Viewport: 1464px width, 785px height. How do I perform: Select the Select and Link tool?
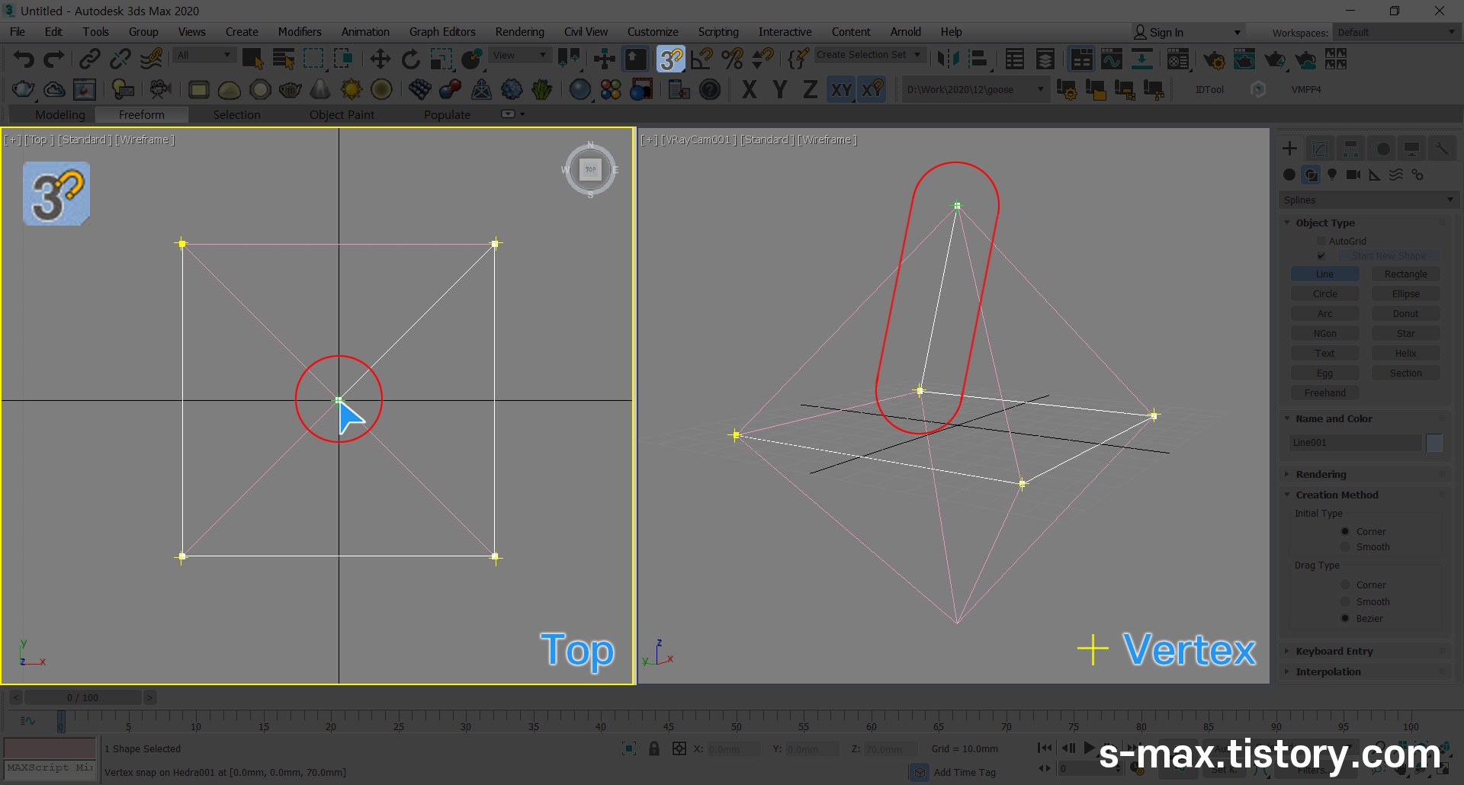coord(90,59)
